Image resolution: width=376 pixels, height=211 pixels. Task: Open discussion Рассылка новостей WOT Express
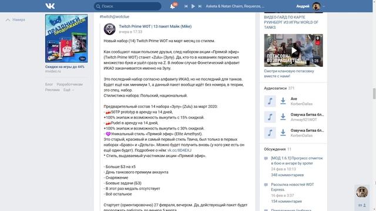pyautogui.click(x=293, y=187)
